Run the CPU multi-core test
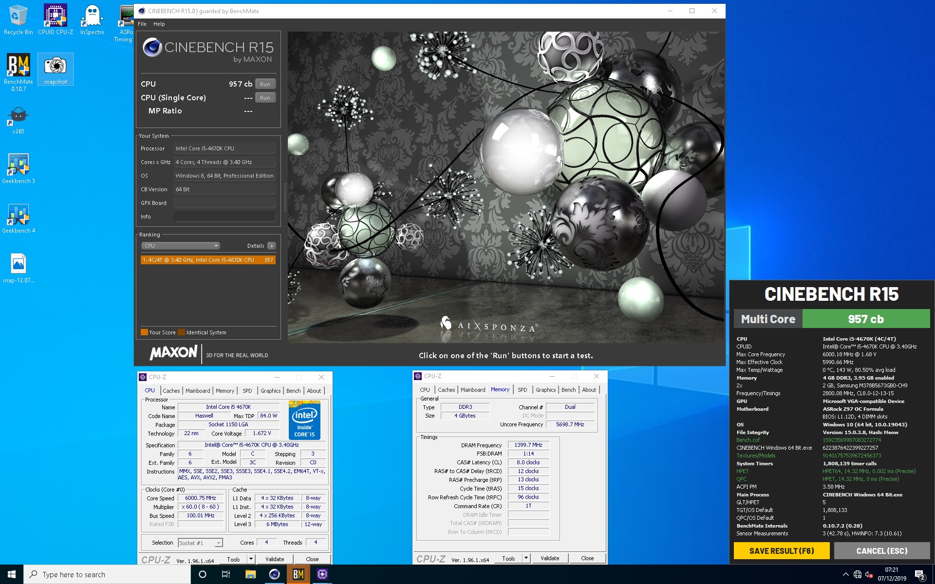The image size is (935, 584). point(265,84)
